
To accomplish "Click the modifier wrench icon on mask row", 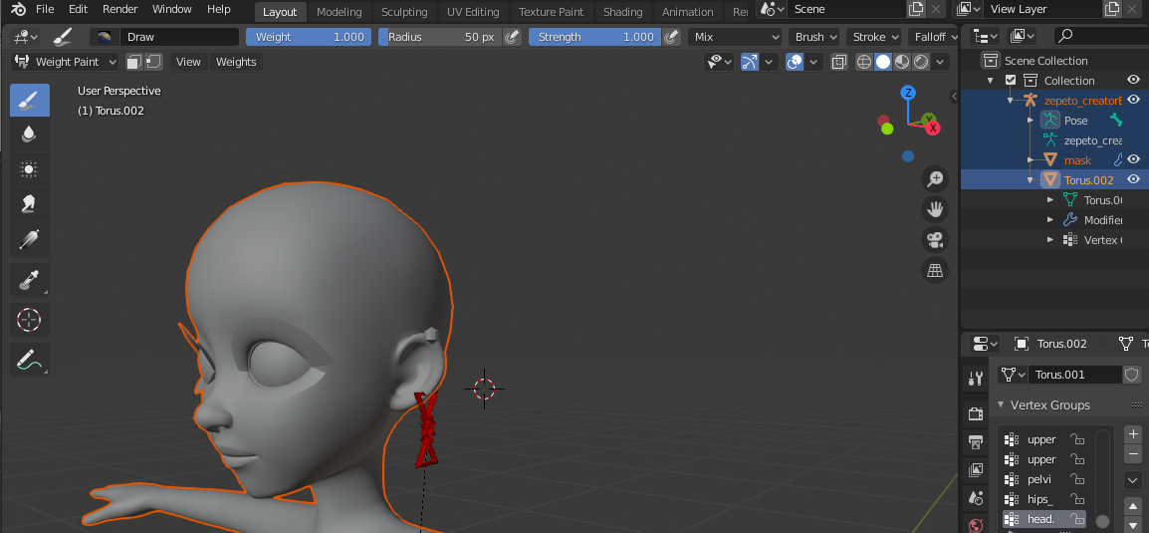I will coord(1119,159).
